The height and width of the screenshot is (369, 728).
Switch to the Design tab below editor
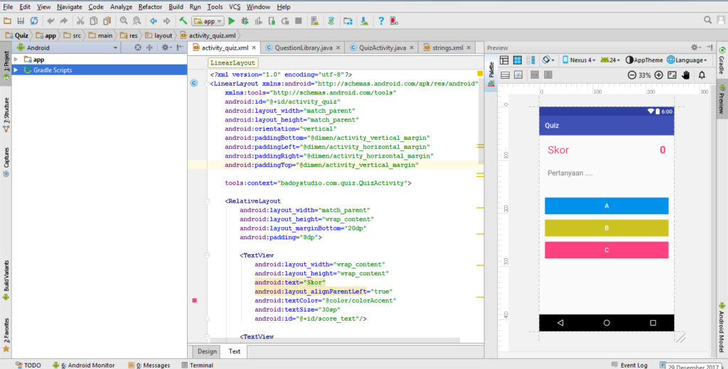207,351
